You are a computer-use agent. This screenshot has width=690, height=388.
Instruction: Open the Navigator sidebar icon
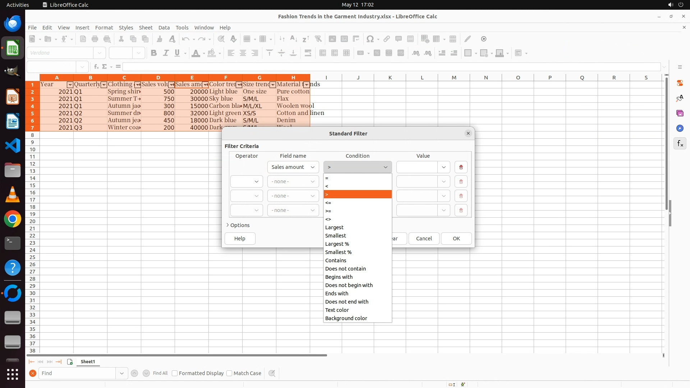pyautogui.click(x=680, y=128)
